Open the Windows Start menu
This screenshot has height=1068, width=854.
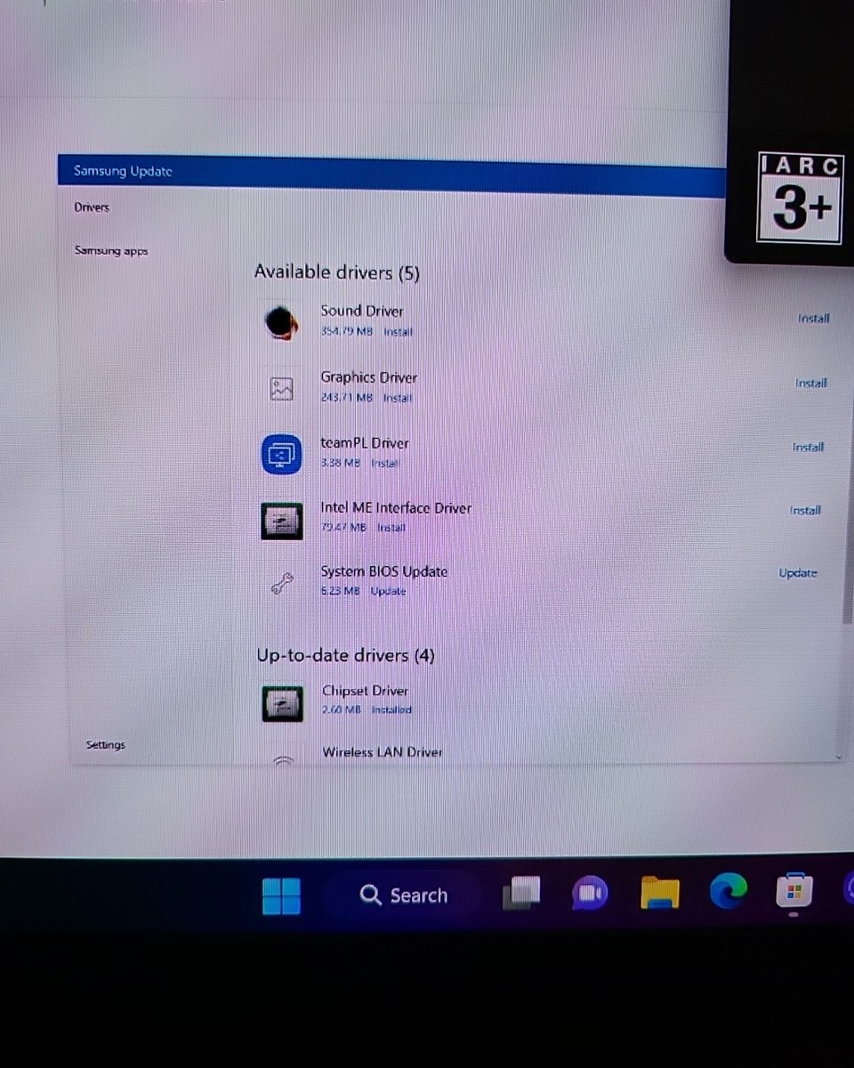pyautogui.click(x=281, y=896)
